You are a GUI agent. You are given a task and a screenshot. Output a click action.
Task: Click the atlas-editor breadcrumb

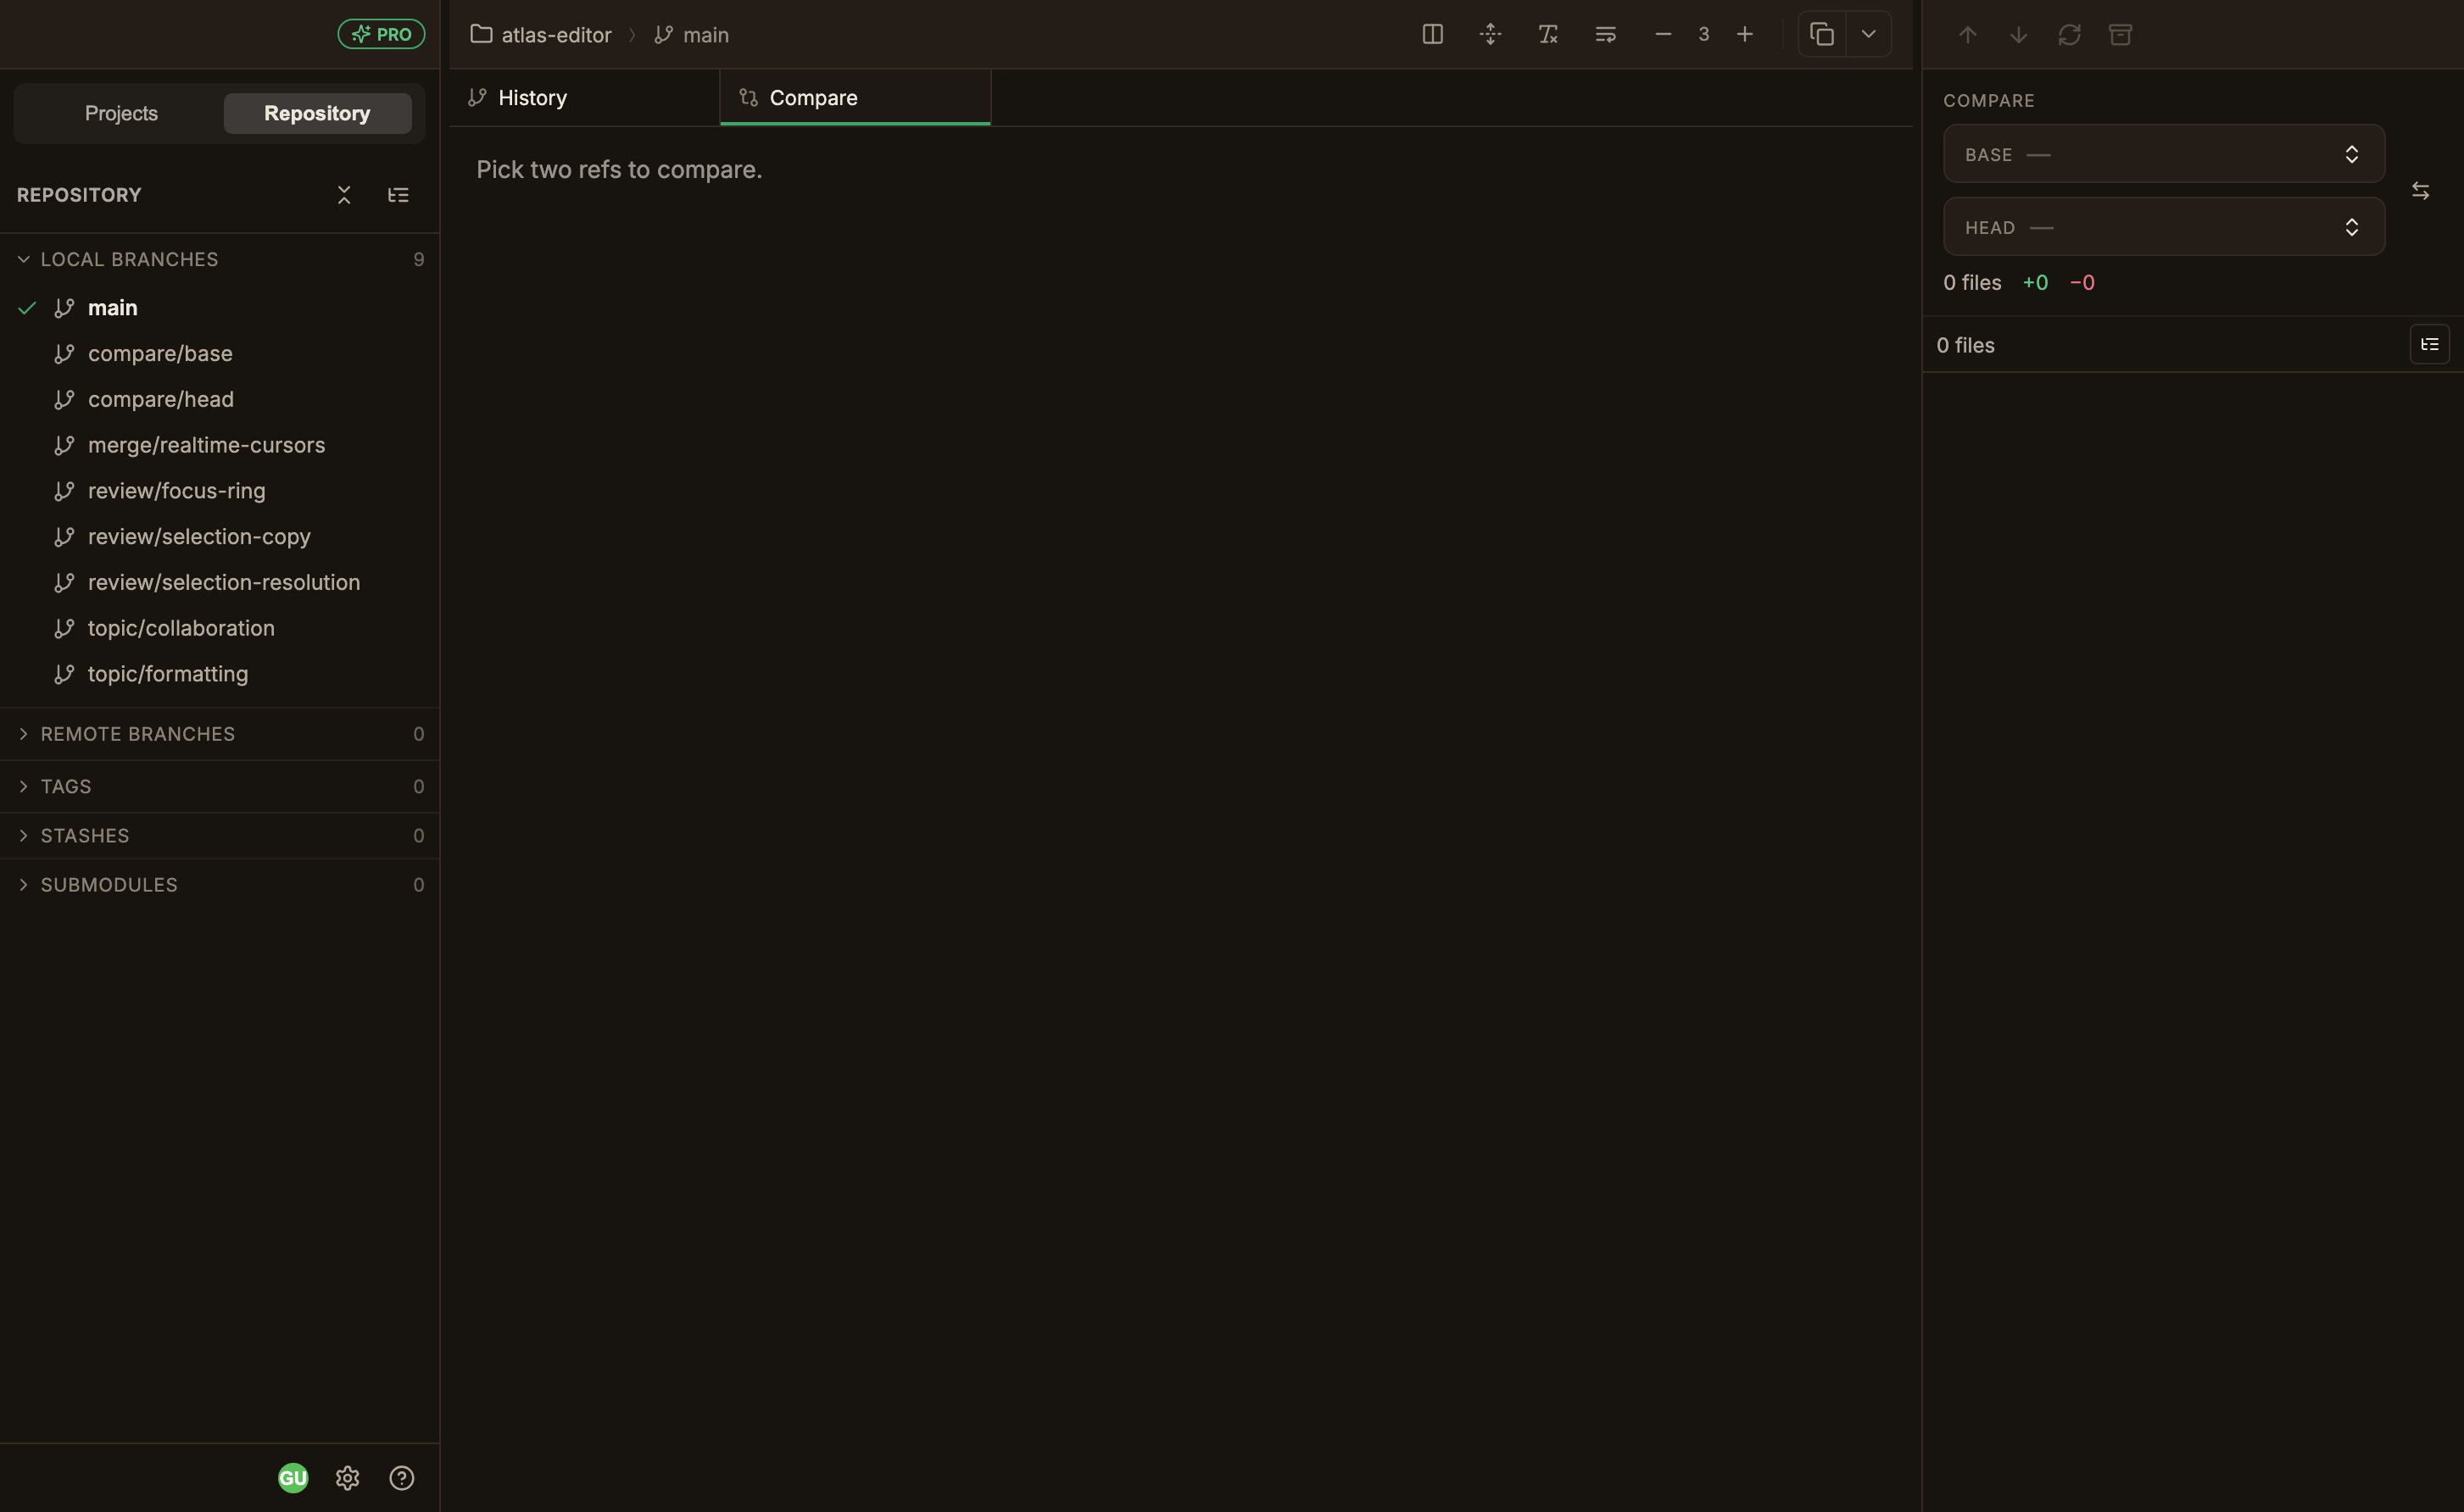point(541,35)
